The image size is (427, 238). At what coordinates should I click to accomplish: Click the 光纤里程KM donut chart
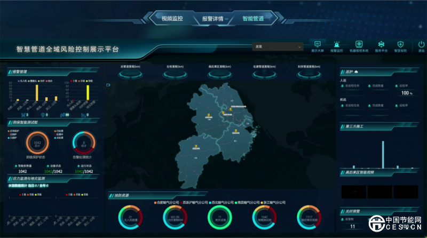175,218
